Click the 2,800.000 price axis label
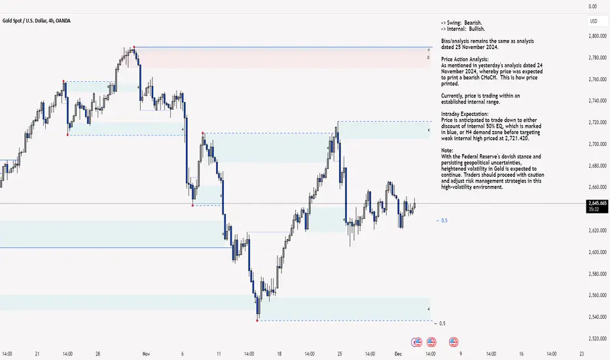610x360 pixels. (x=597, y=36)
